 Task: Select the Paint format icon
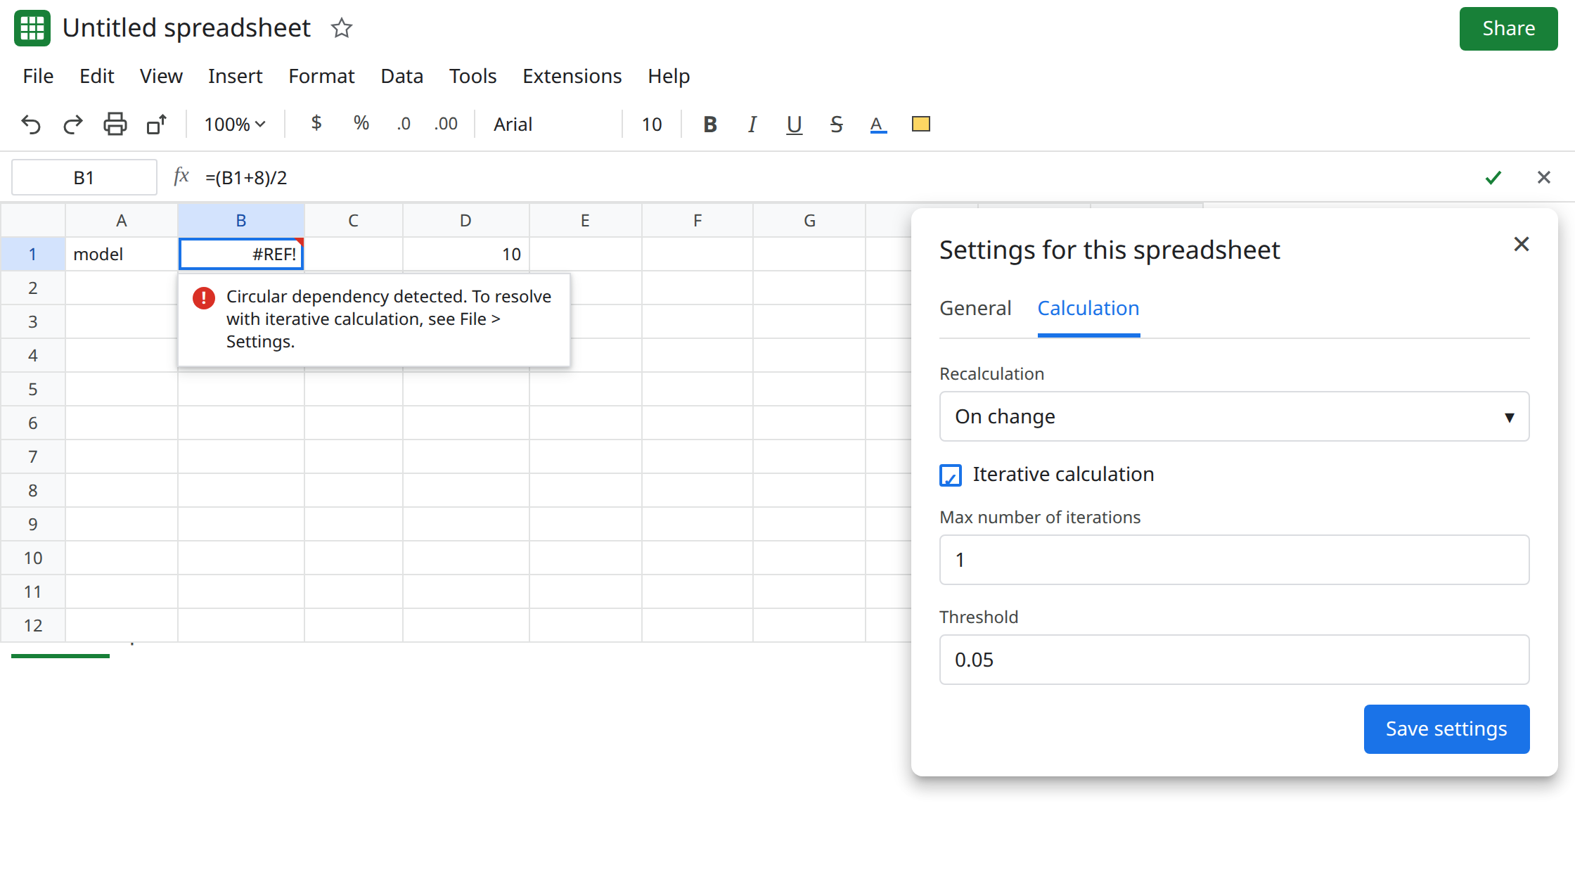point(157,124)
